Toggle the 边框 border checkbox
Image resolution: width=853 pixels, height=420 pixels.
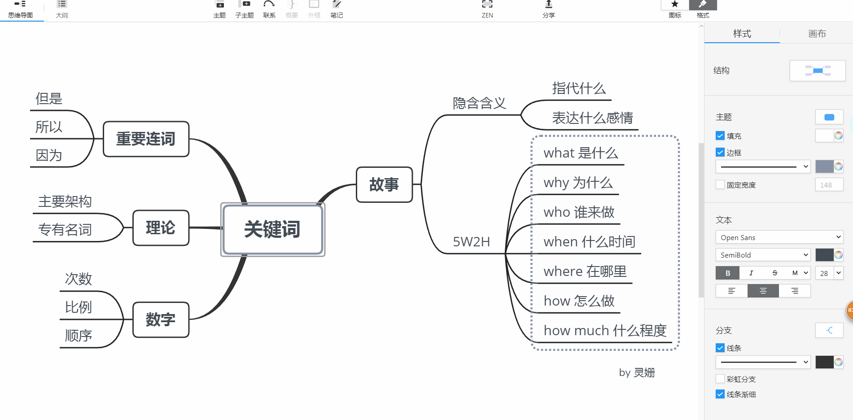pyautogui.click(x=720, y=152)
